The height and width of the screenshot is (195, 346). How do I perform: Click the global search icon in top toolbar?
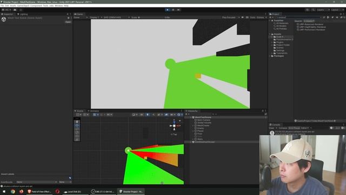313,10
